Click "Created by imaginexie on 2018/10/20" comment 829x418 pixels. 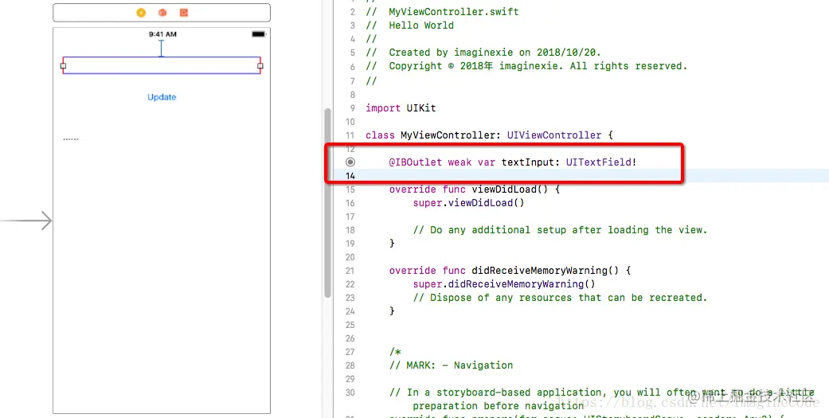tap(483, 53)
